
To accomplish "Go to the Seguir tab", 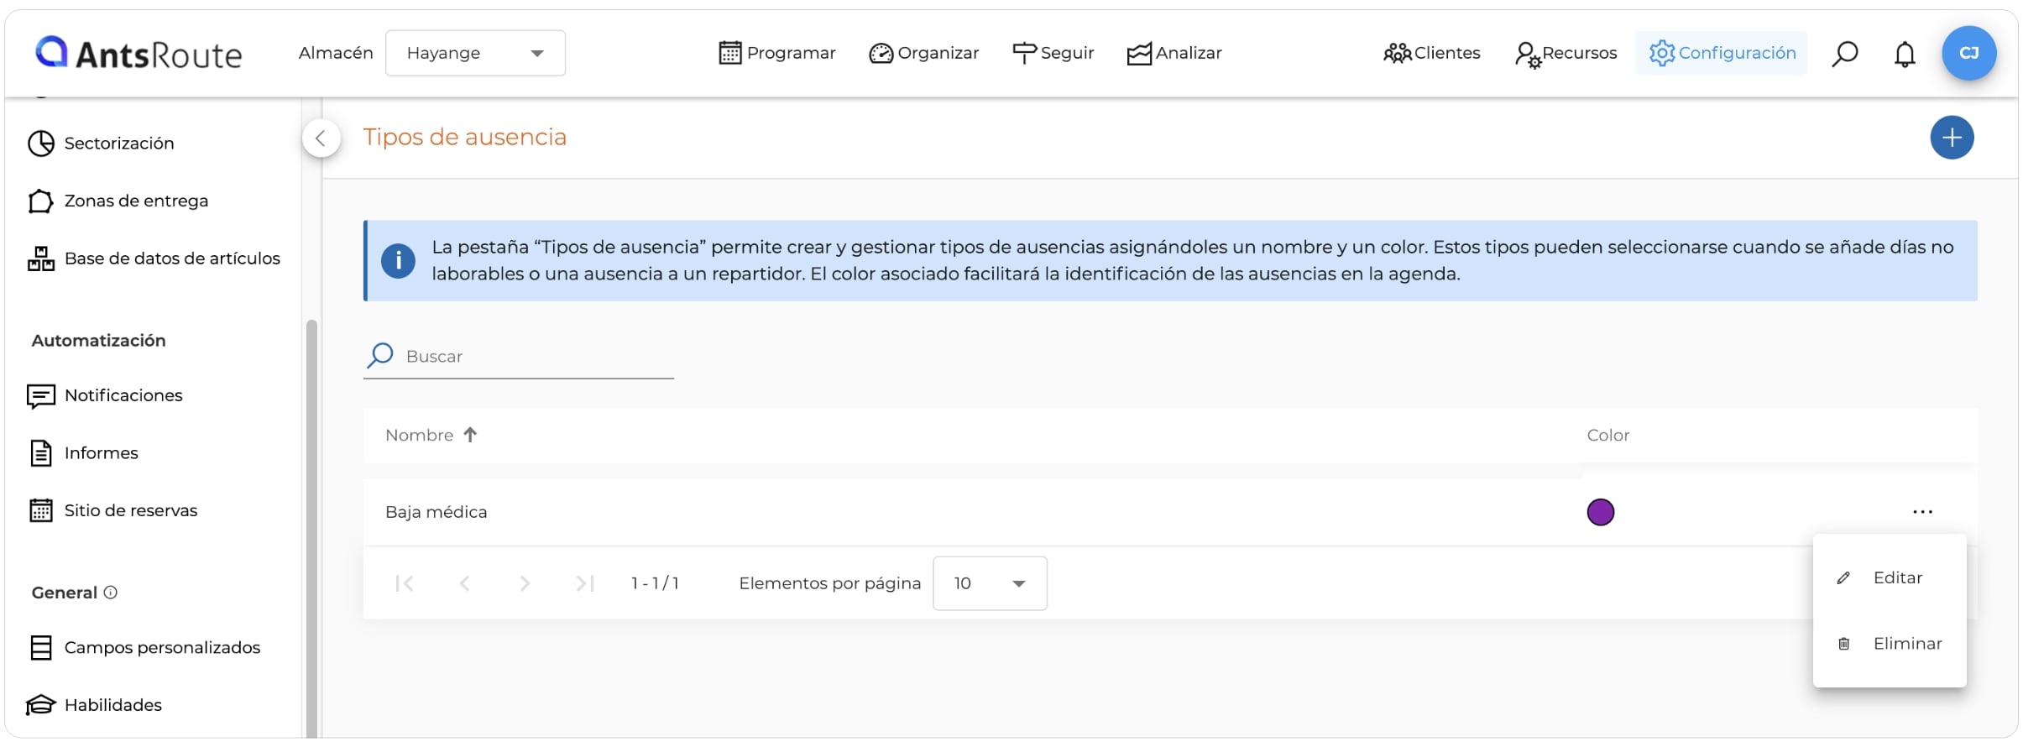I will [x=1053, y=53].
